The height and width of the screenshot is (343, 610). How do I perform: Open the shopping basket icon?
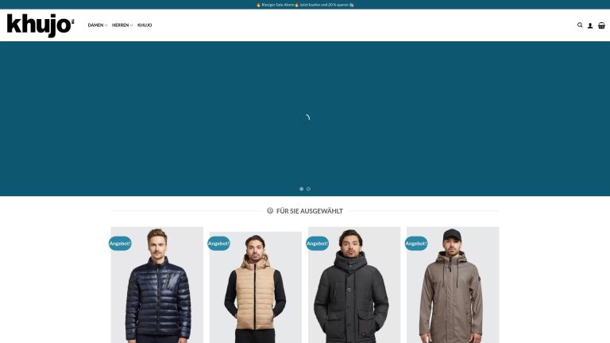(601, 25)
